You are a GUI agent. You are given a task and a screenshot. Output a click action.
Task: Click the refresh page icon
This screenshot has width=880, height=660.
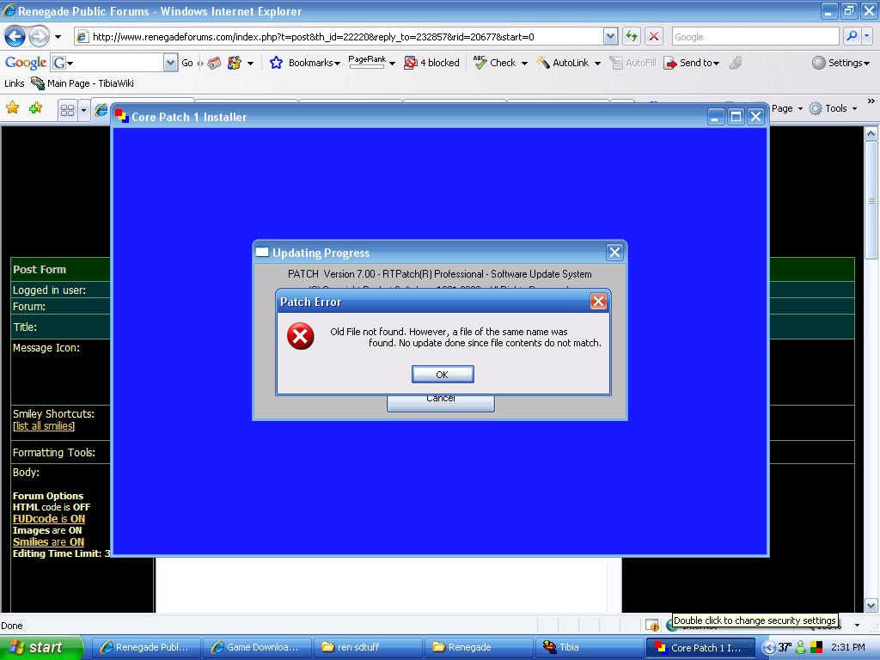pyautogui.click(x=632, y=36)
